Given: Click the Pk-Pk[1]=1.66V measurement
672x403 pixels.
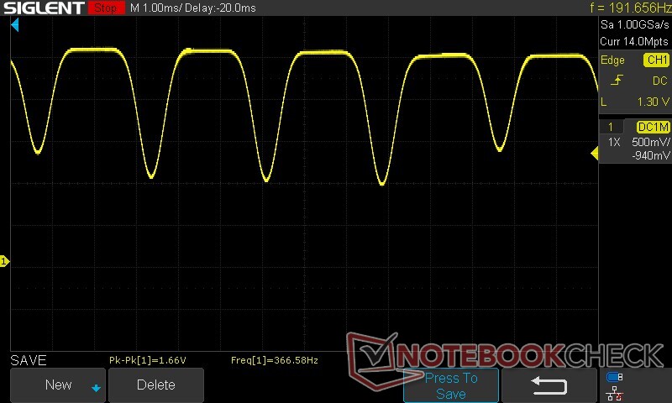Looking at the screenshot, I should (x=148, y=360).
